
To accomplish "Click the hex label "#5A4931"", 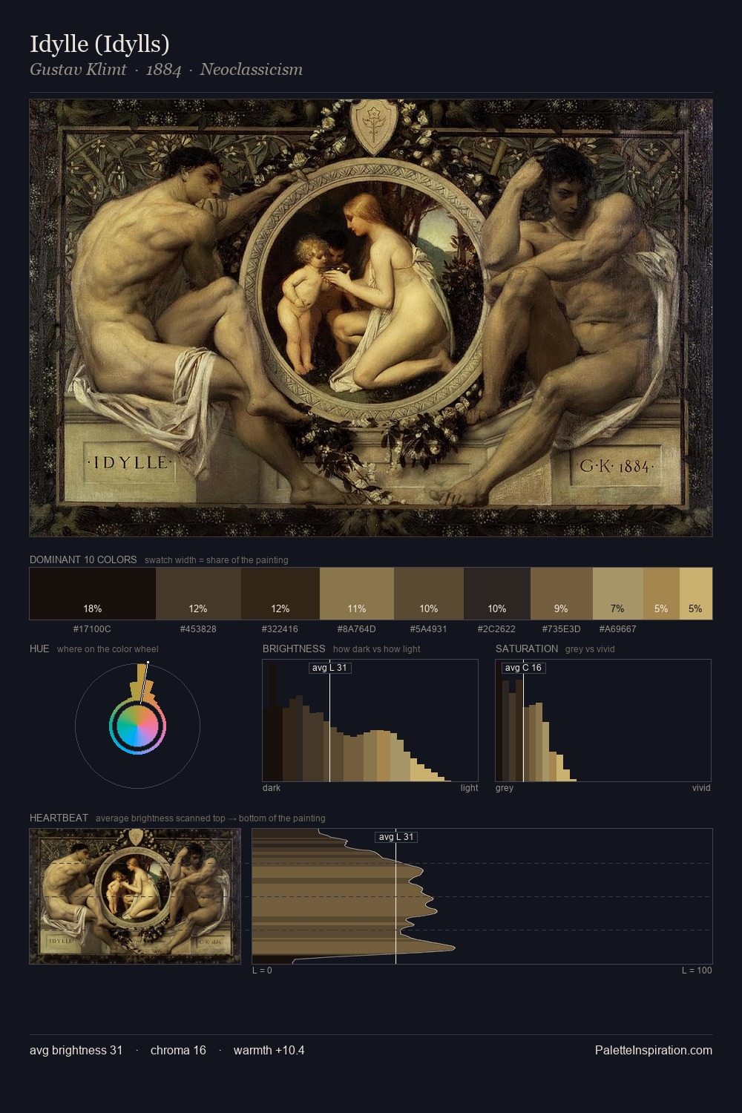I will point(428,629).
